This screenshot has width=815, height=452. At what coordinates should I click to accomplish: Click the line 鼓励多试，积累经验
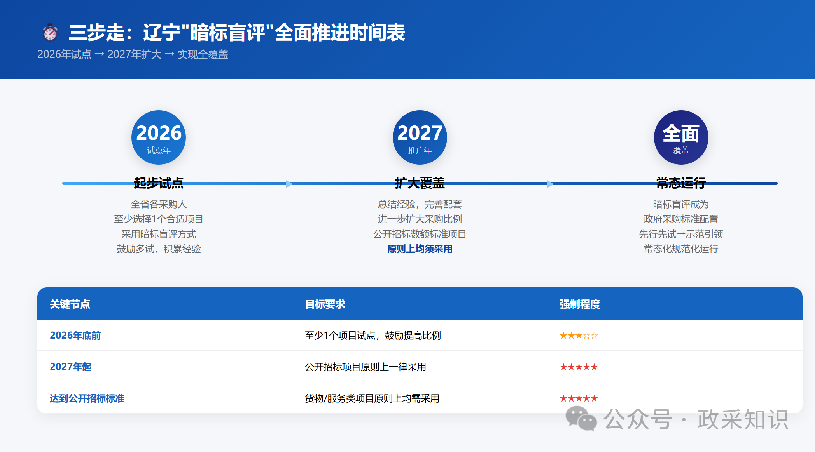pos(159,249)
